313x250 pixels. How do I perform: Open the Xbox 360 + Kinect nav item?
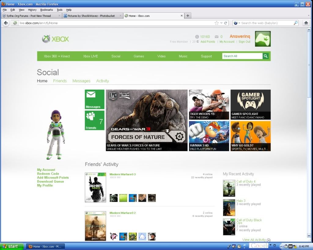tap(57, 56)
